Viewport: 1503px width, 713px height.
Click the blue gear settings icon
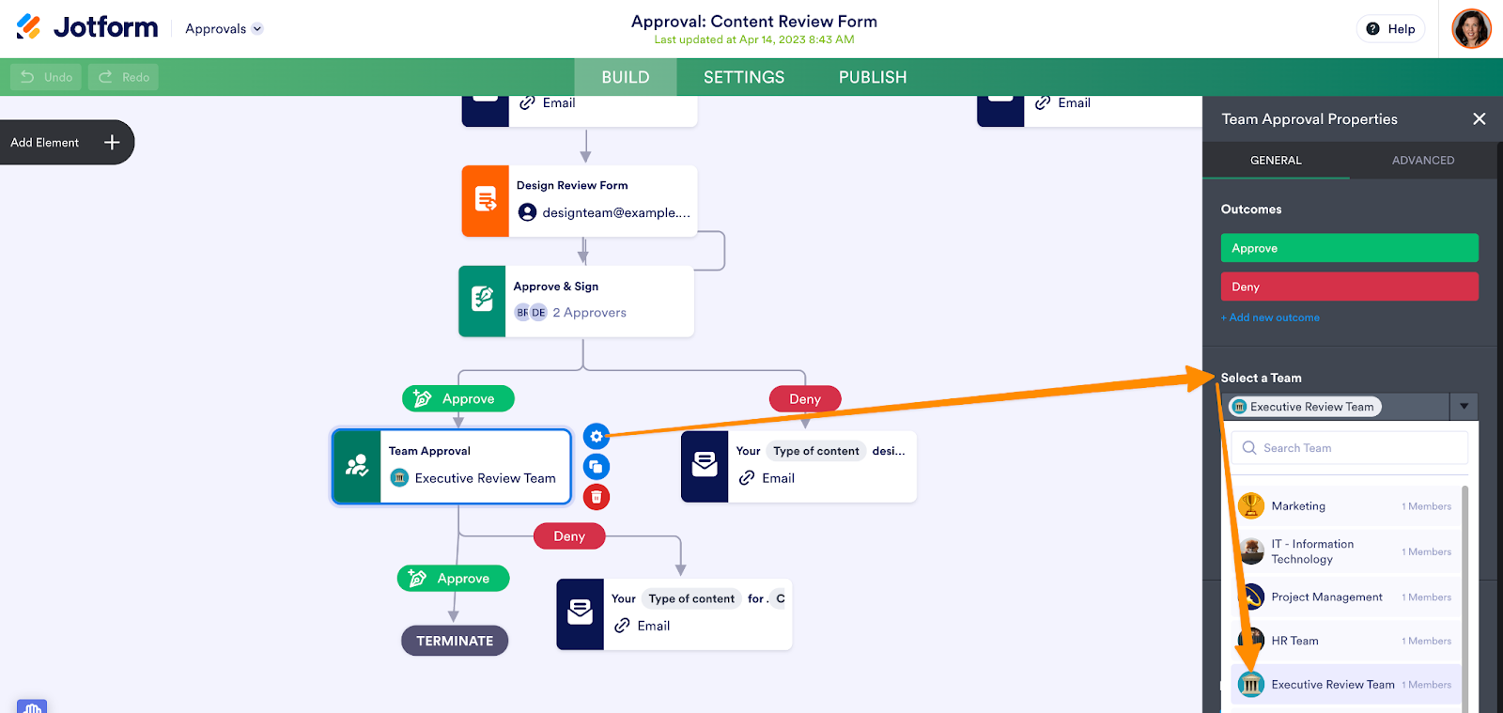point(596,436)
